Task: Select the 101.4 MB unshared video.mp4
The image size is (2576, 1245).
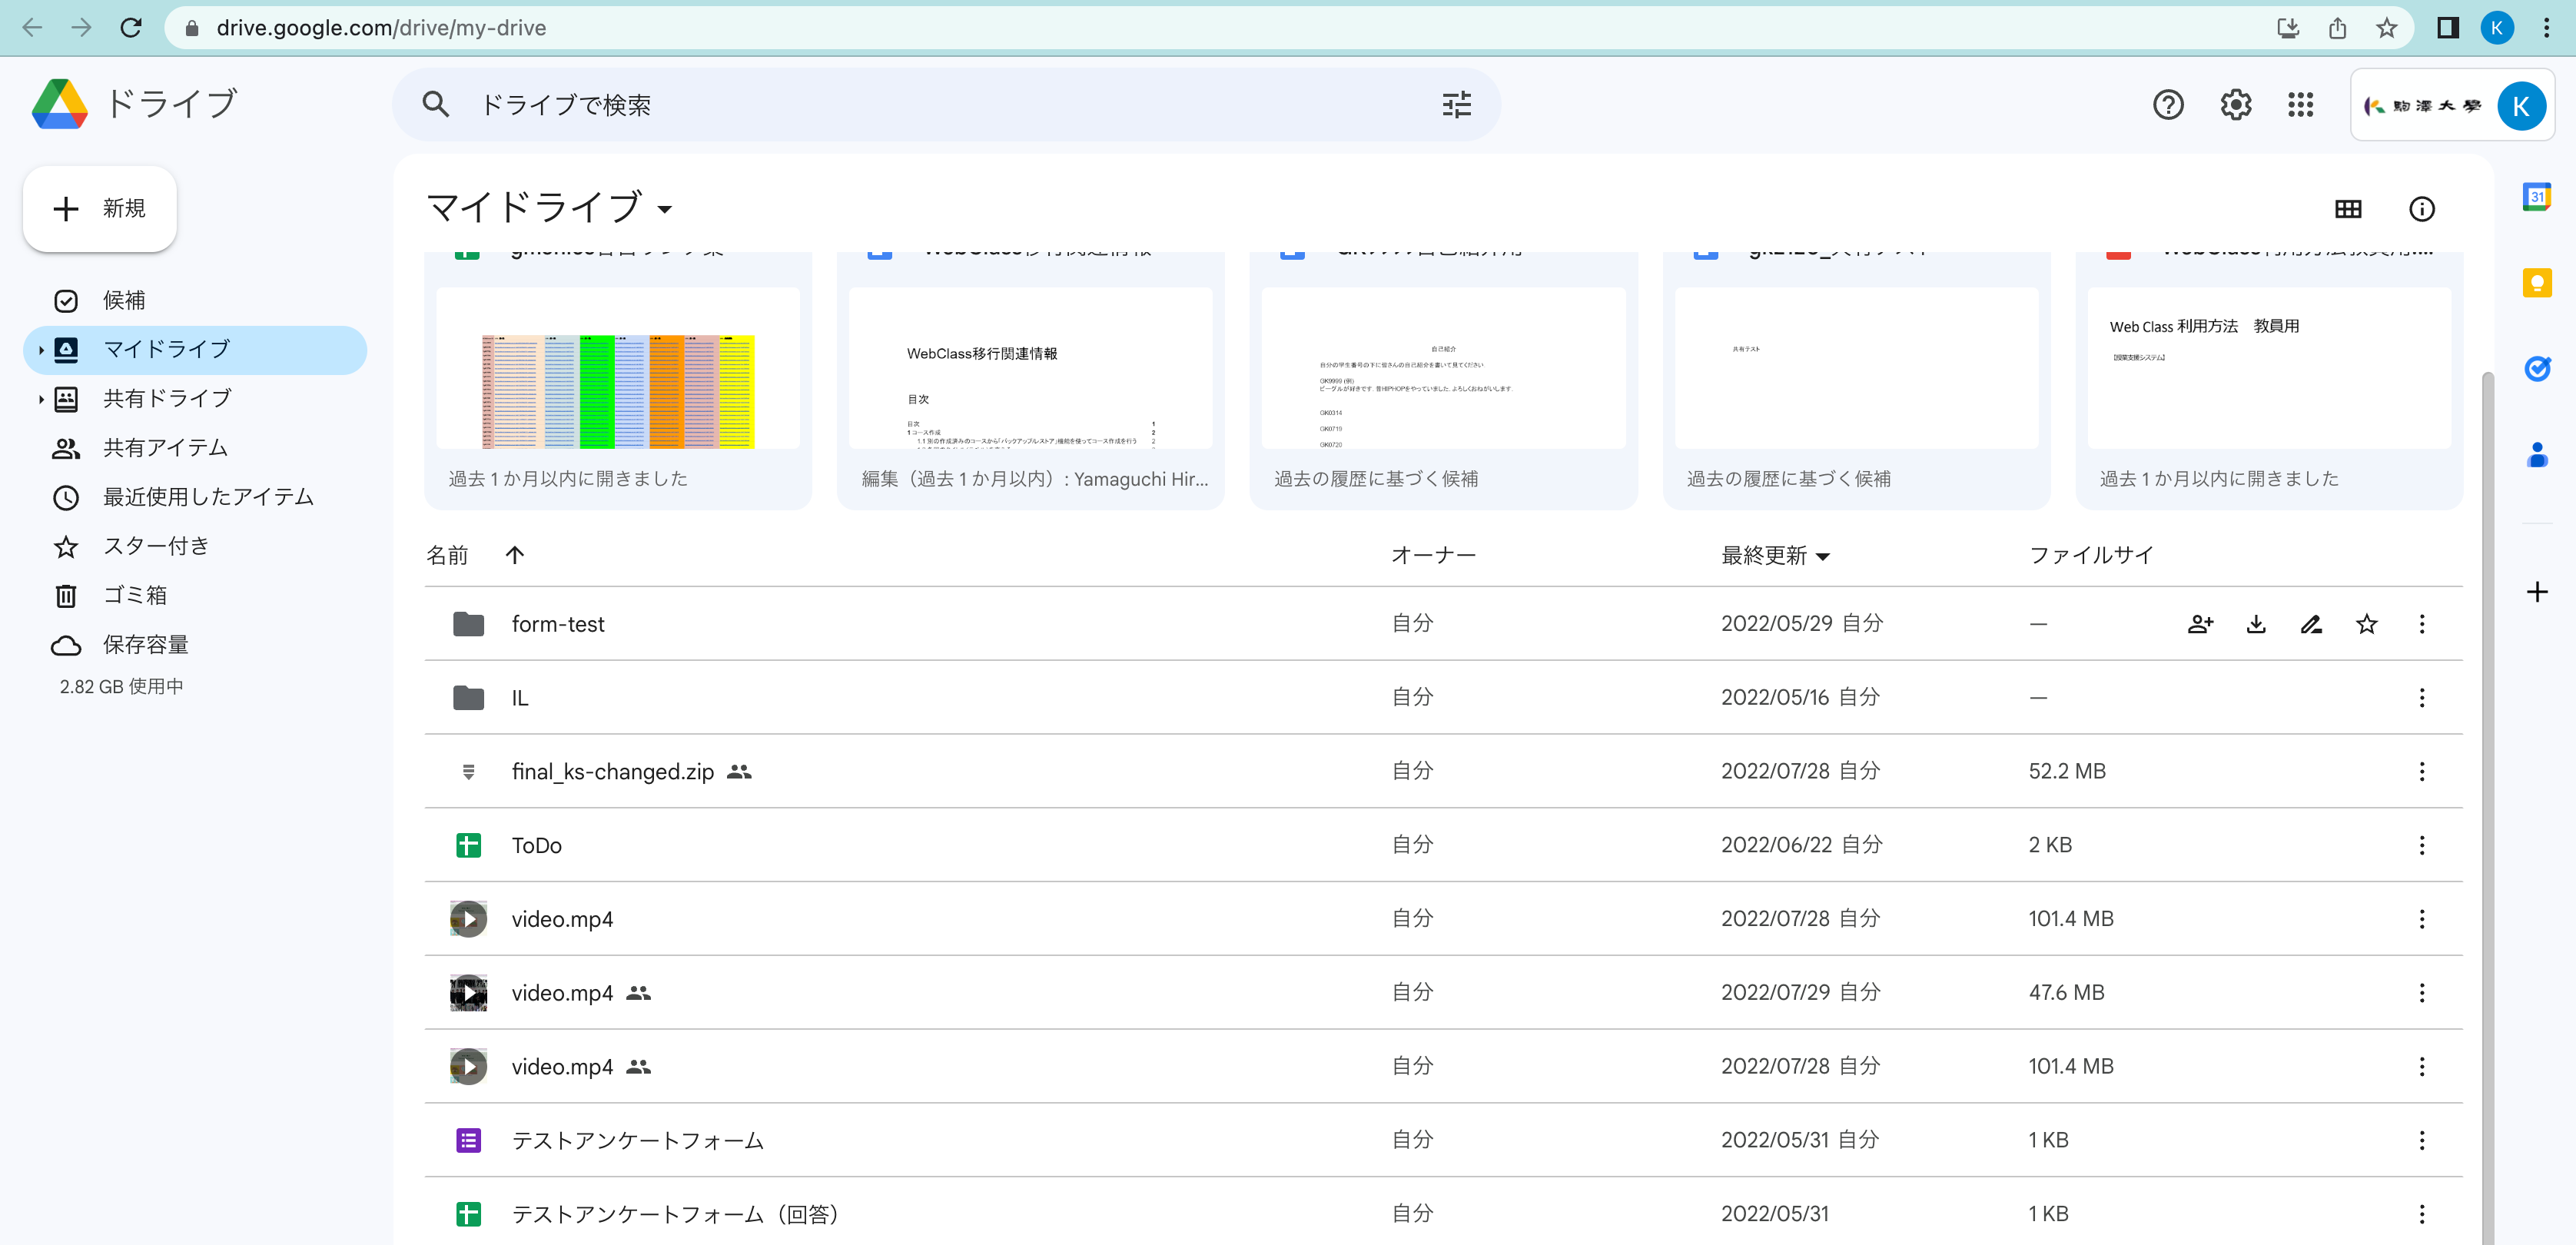Action: (x=1443, y=919)
